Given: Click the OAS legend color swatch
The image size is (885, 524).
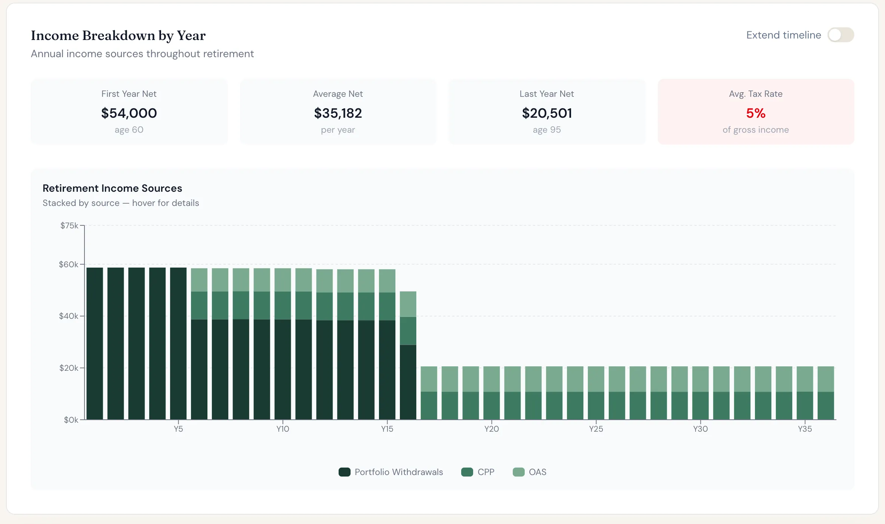Looking at the screenshot, I should coord(518,472).
